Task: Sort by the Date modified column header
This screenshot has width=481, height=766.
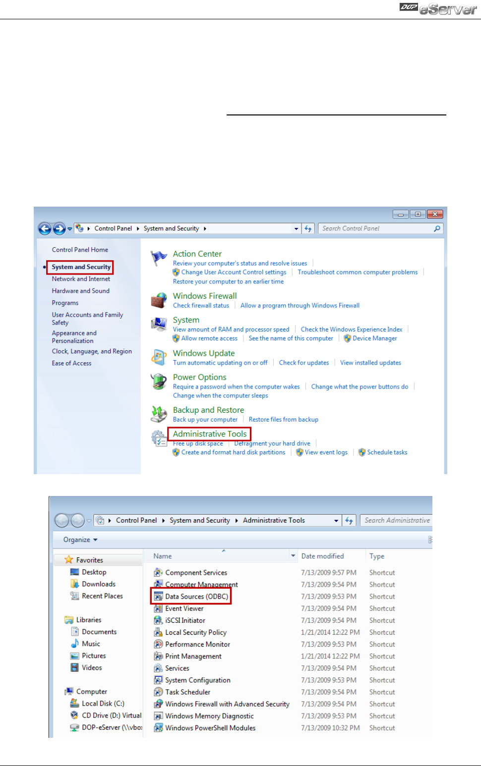Action: click(x=323, y=556)
